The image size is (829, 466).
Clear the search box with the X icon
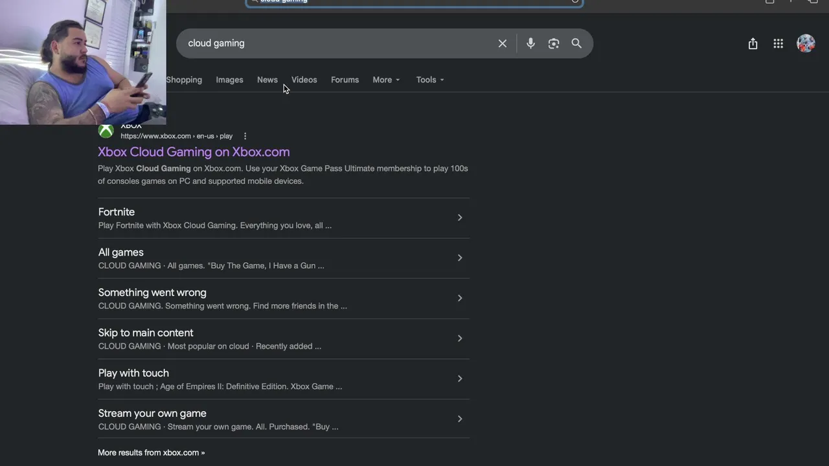click(503, 43)
